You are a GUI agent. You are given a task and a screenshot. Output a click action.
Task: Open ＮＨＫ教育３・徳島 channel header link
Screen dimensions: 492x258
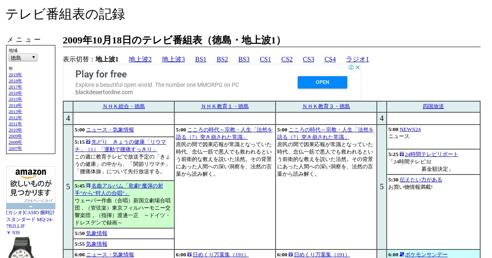point(326,106)
